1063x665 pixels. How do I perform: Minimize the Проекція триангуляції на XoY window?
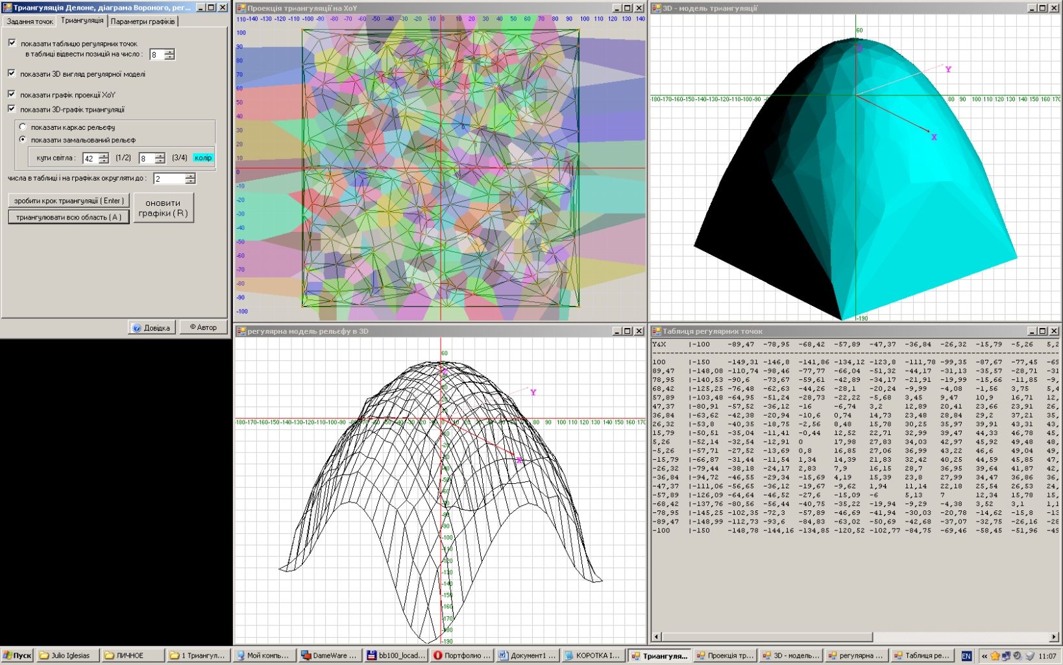617,8
